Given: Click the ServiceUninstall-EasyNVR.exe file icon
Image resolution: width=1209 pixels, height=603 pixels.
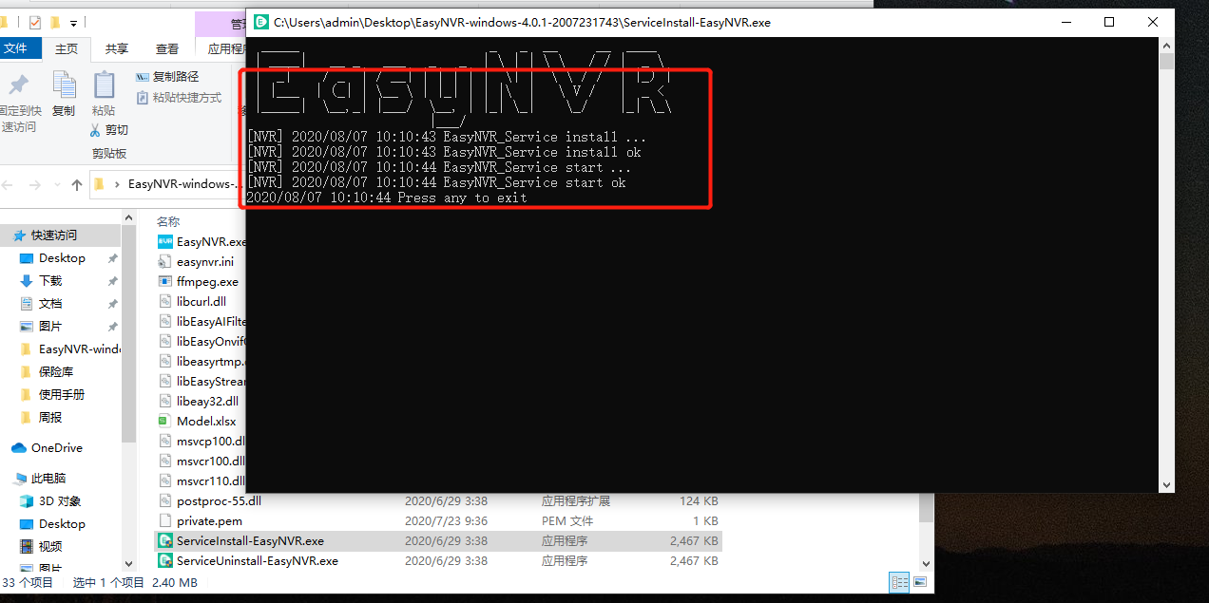Looking at the screenshot, I should click(x=164, y=561).
